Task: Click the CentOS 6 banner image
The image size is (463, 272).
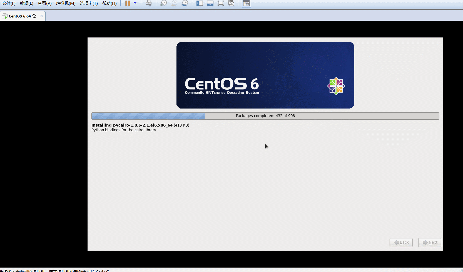Action: click(265, 75)
